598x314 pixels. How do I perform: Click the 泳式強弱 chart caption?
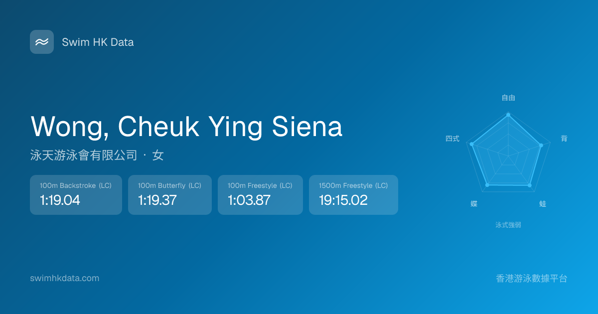[508, 225]
